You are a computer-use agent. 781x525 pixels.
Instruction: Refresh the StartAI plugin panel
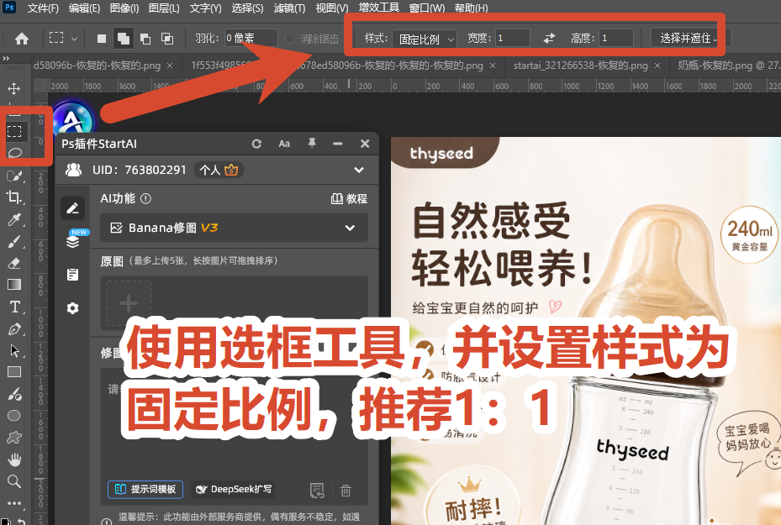pyautogui.click(x=256, y=144)
